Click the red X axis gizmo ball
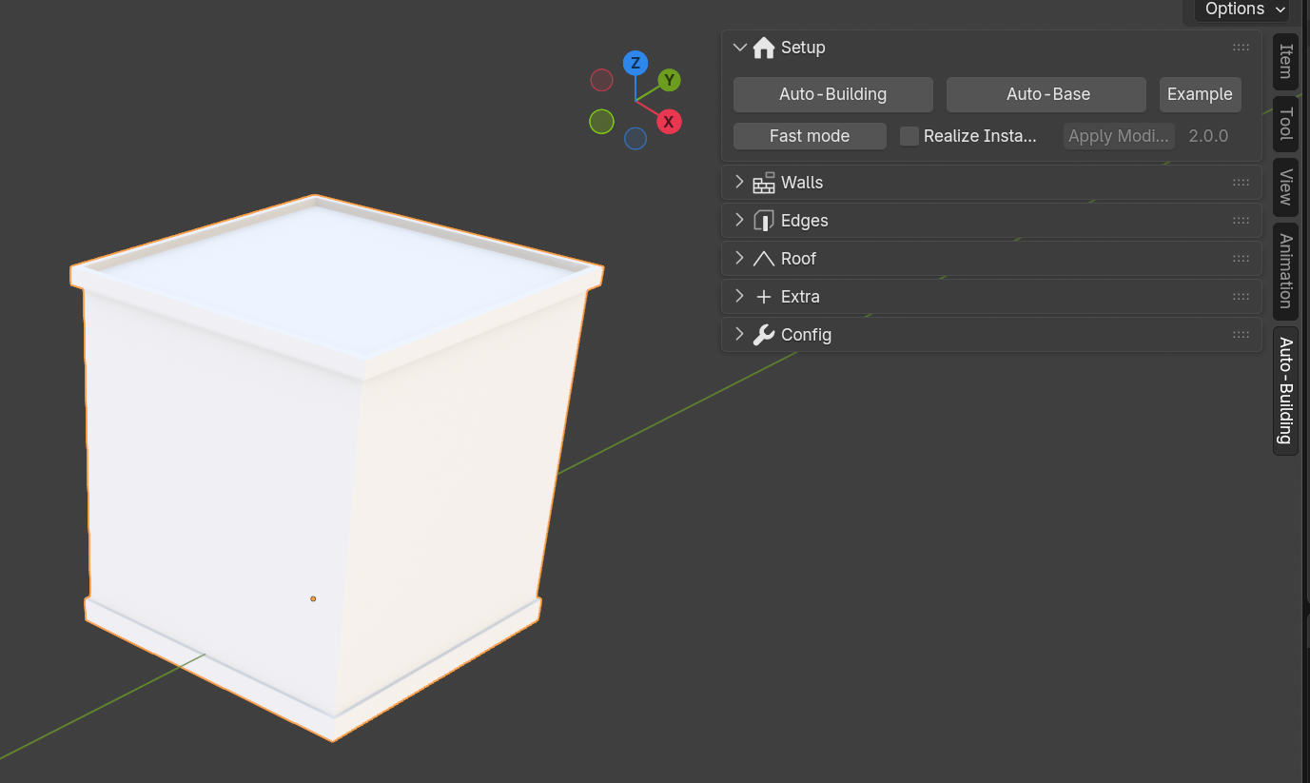 click(669, 122)
